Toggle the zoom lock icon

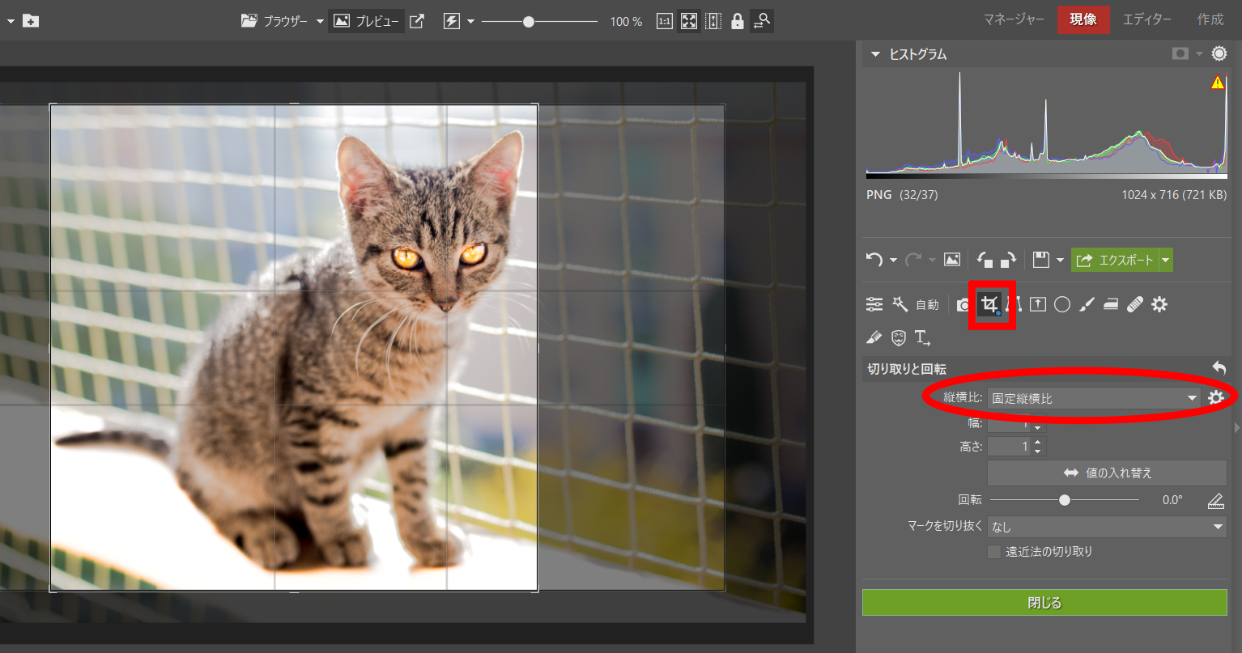(x=737, y=21)
